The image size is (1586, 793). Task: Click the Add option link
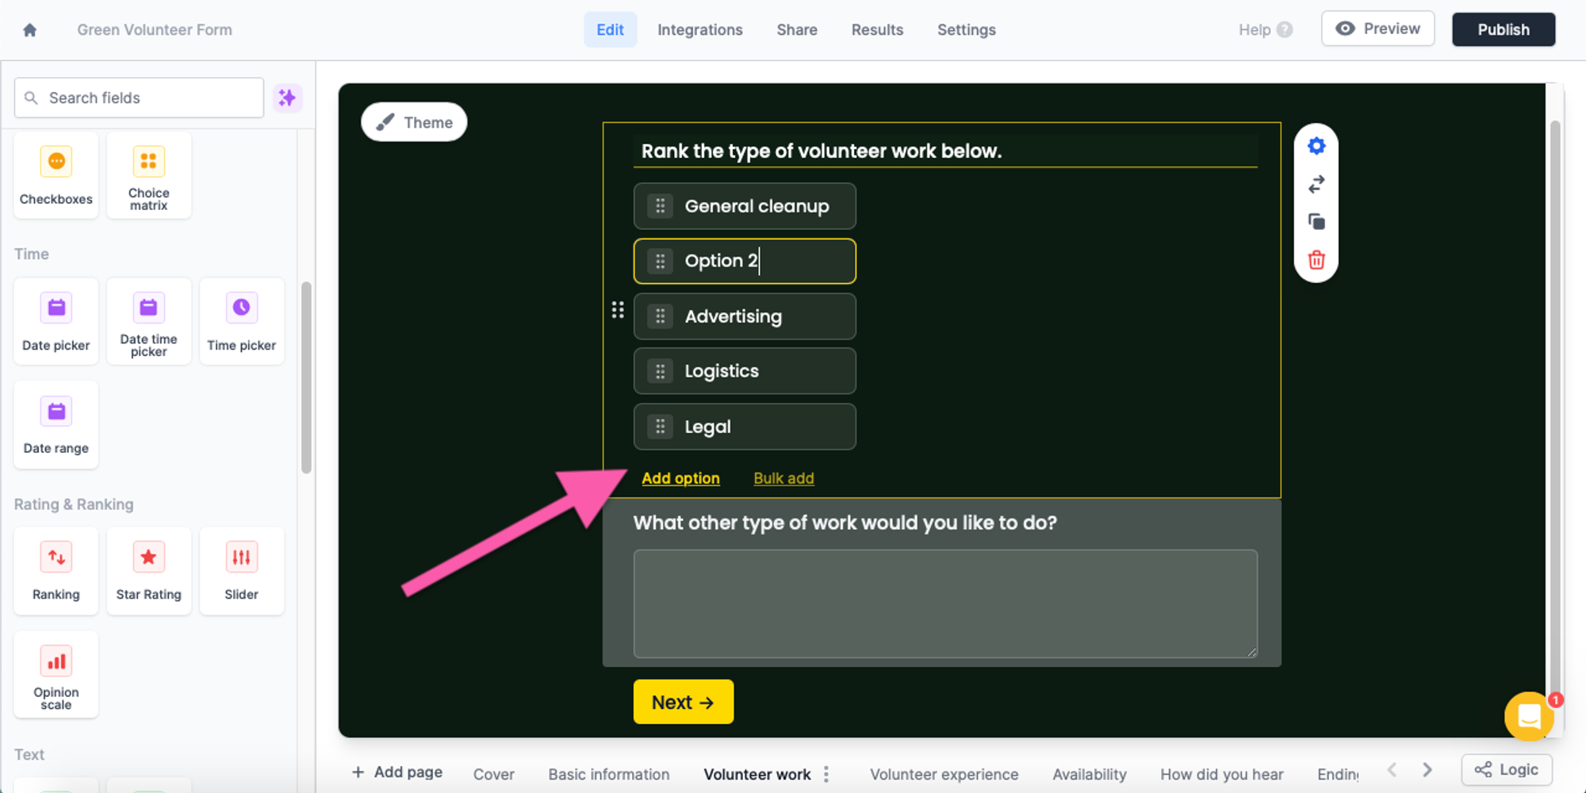pos(680,478)
